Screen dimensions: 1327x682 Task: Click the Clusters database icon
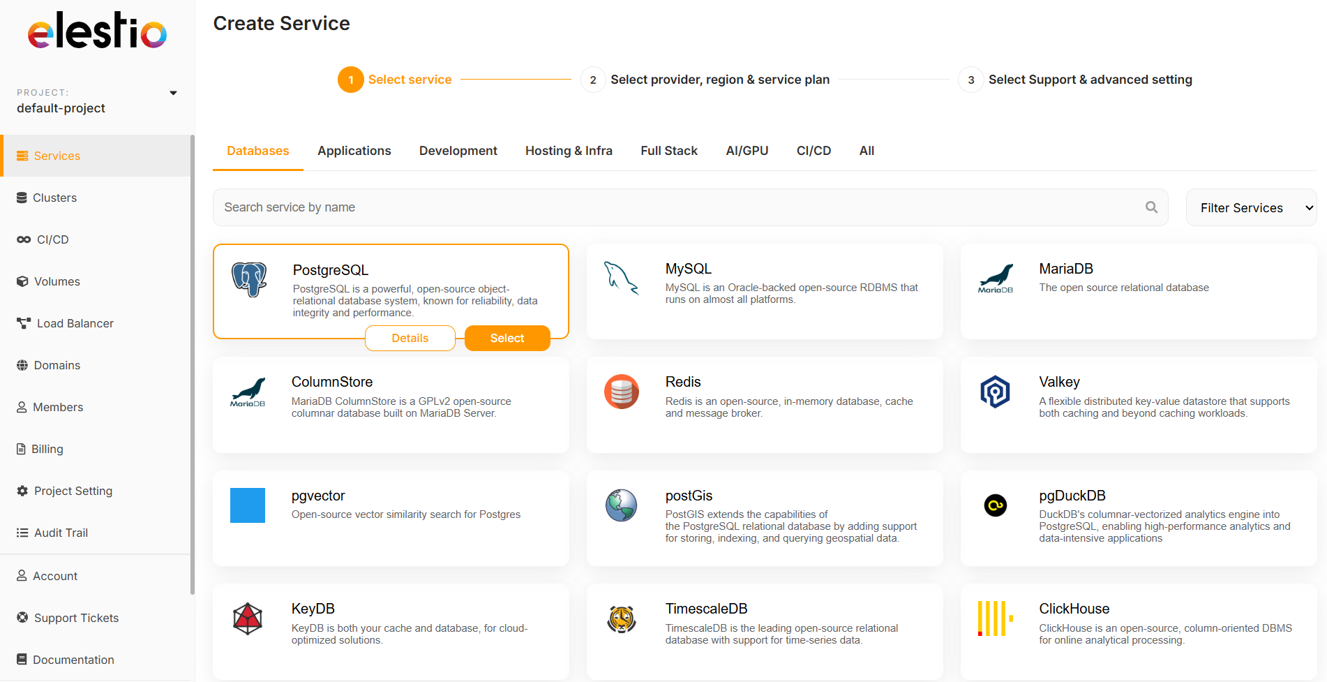[22, 198]
